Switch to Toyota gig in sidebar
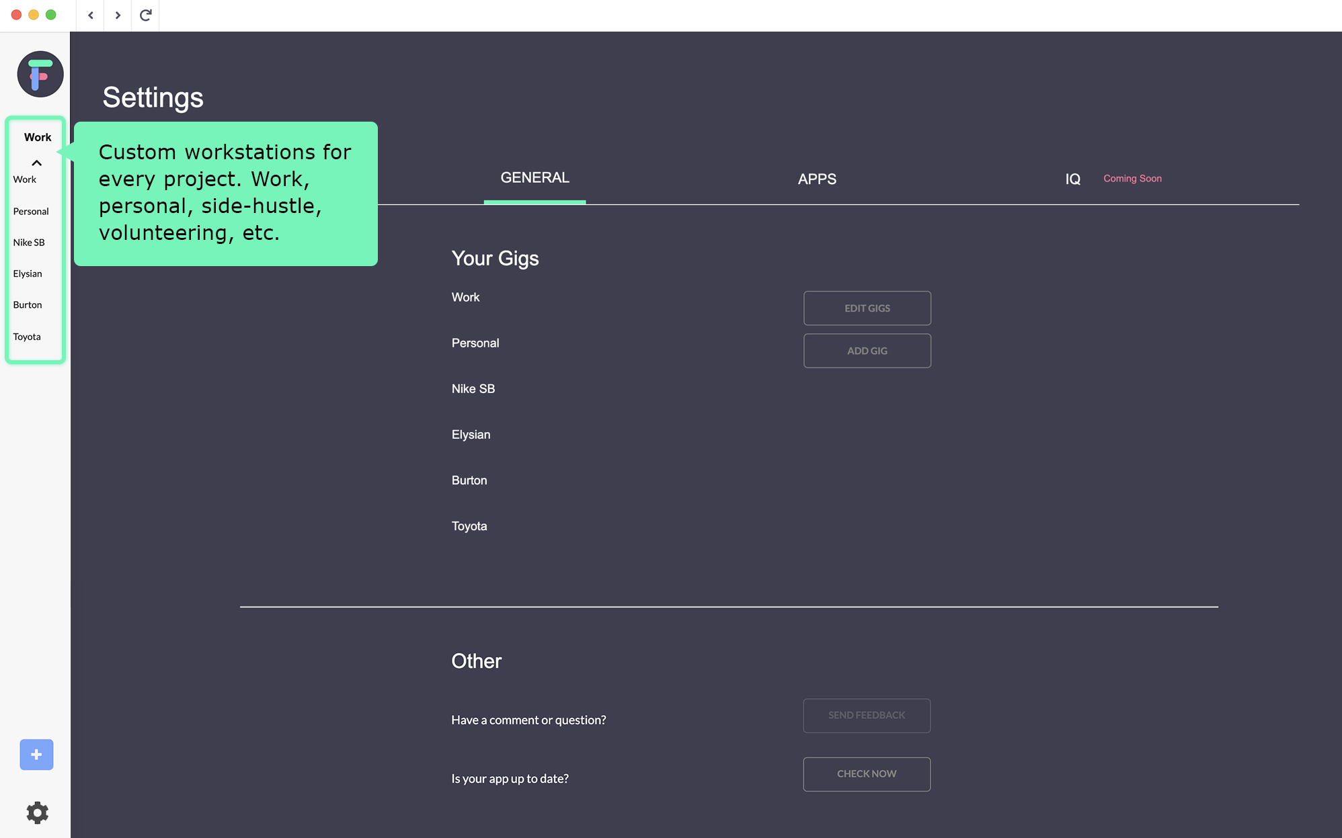This screenshot has height=838, width=1342. (x=27, y=337)
